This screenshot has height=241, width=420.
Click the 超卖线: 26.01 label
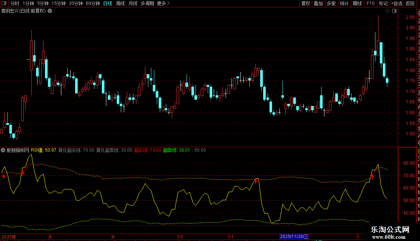point(176,150)
